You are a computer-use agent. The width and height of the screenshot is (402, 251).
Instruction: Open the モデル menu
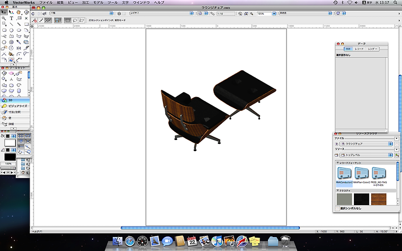98,3
